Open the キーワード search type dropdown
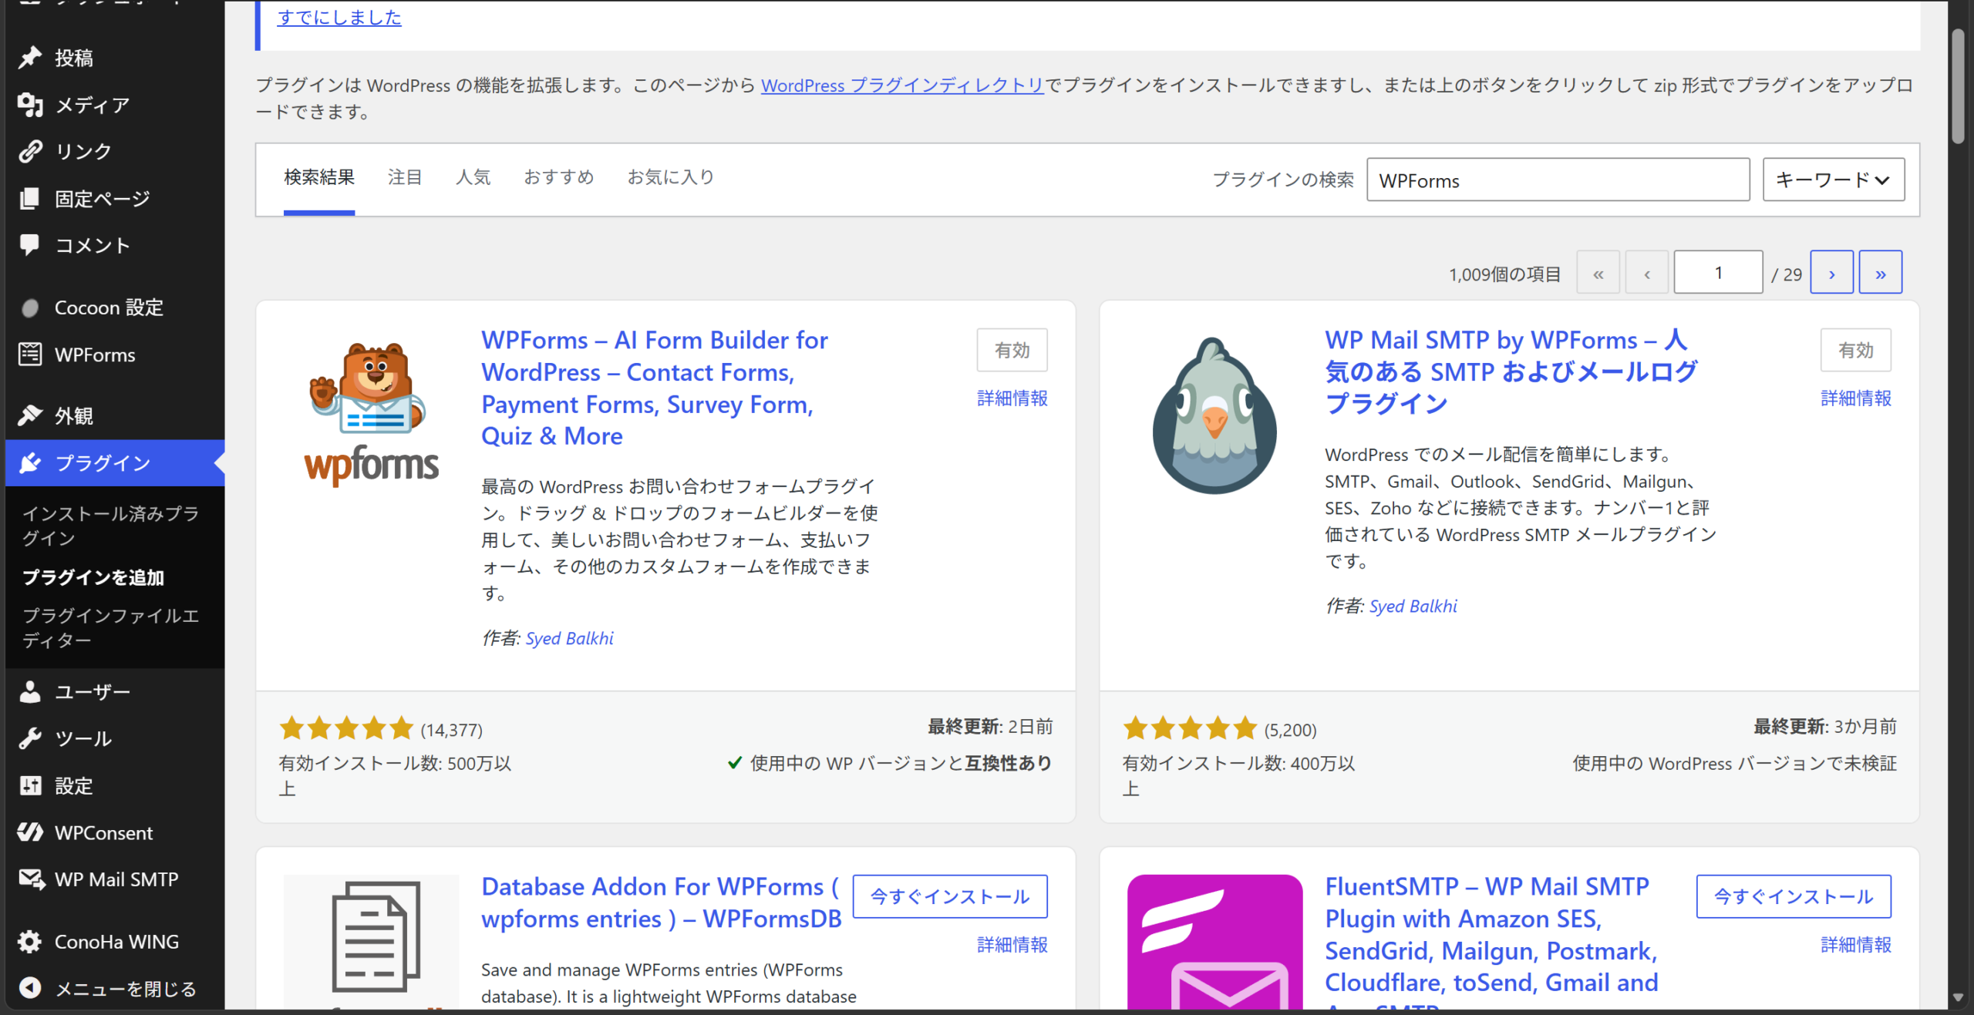Viewport: 1974px width, 1015px height. click(1833, 180)
